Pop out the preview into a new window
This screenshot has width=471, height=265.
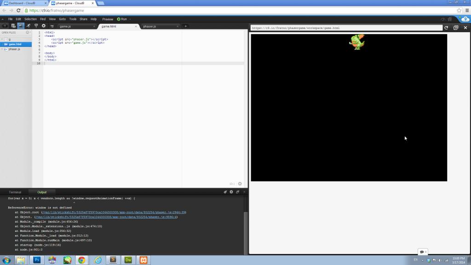(456, 28)
